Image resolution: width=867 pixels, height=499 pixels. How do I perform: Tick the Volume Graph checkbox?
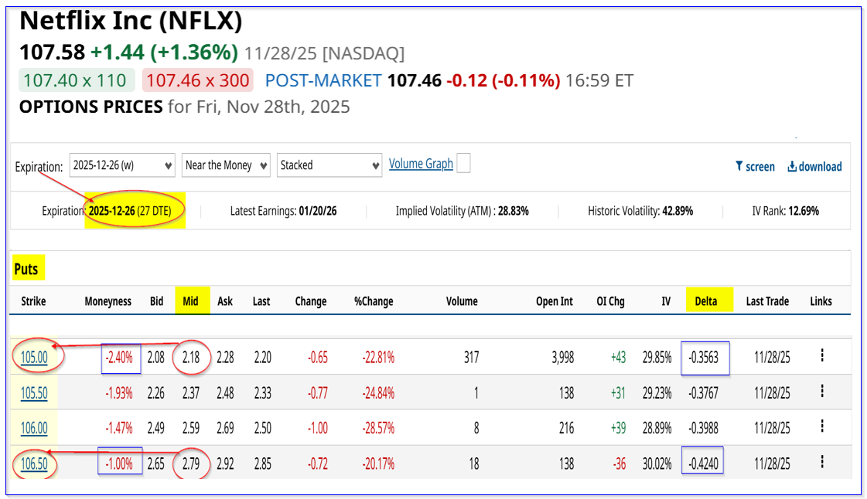463,163
